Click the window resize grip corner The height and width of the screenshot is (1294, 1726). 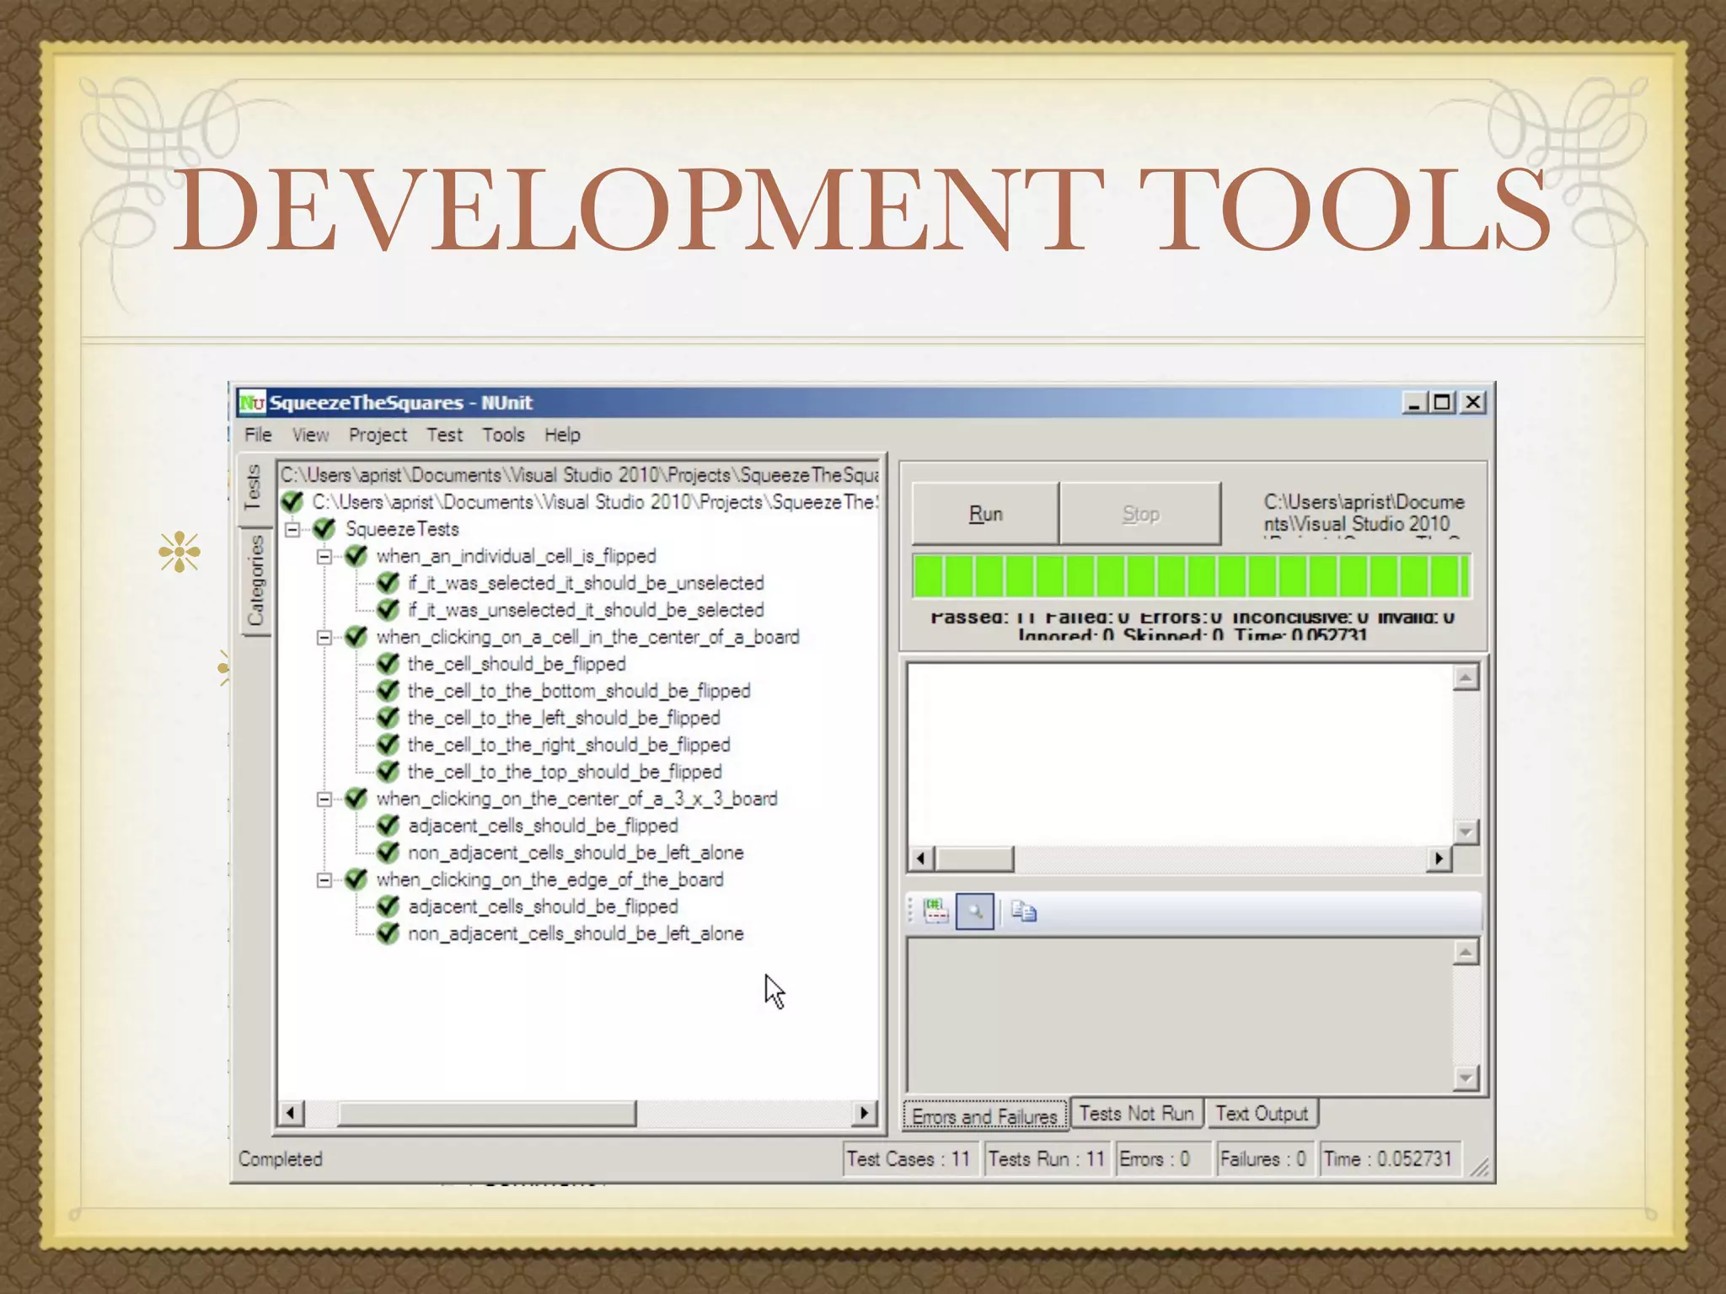click(x=1479, y=1167)
